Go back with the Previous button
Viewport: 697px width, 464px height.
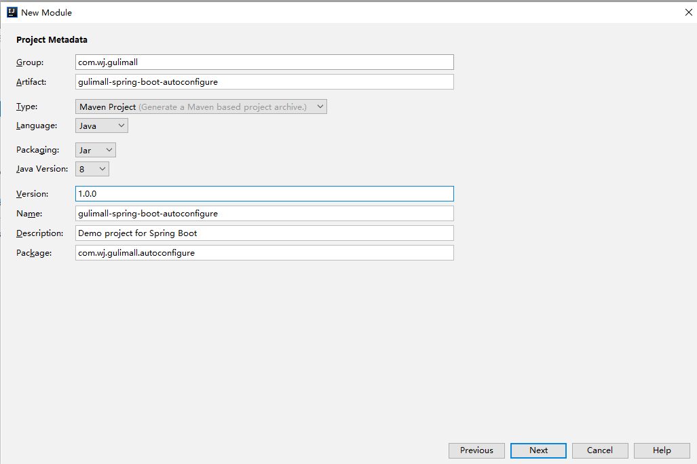pos(476,450)
